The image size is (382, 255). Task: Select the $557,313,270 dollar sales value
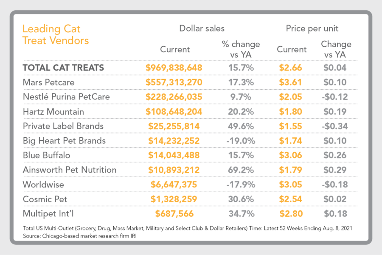click(174, 82)
